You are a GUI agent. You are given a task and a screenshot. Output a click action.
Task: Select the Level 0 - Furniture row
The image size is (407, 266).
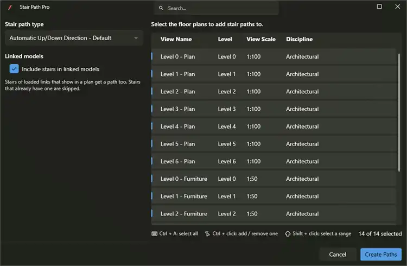(274, 179)
